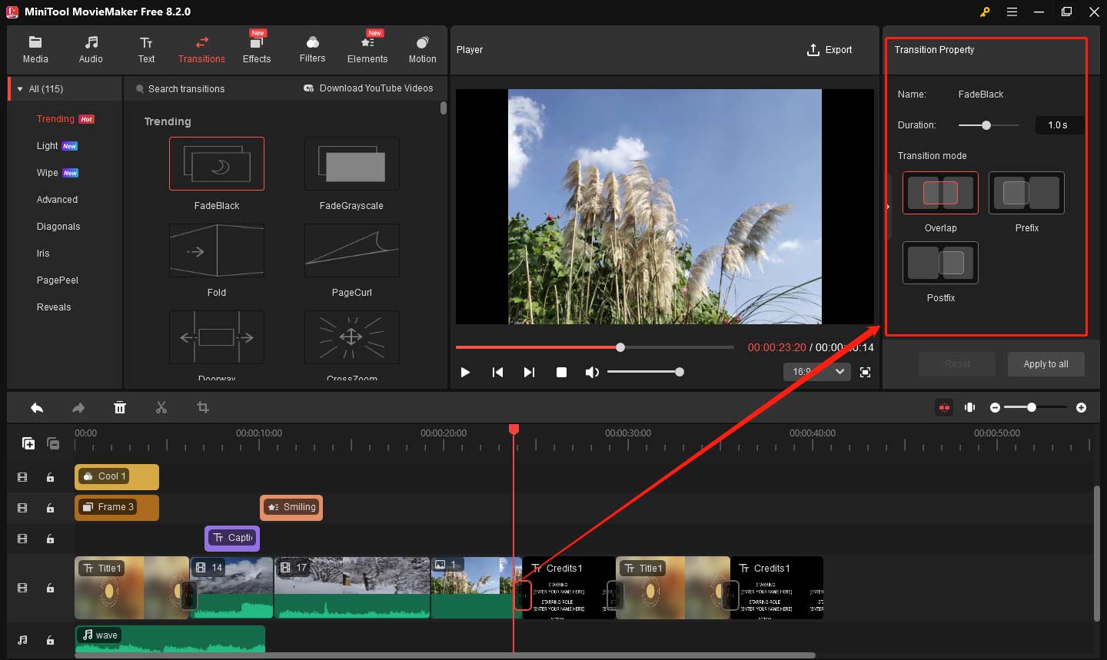The image size is (1107, 660).
Task: Open the Text tab
Action: (x=146, y=50)
